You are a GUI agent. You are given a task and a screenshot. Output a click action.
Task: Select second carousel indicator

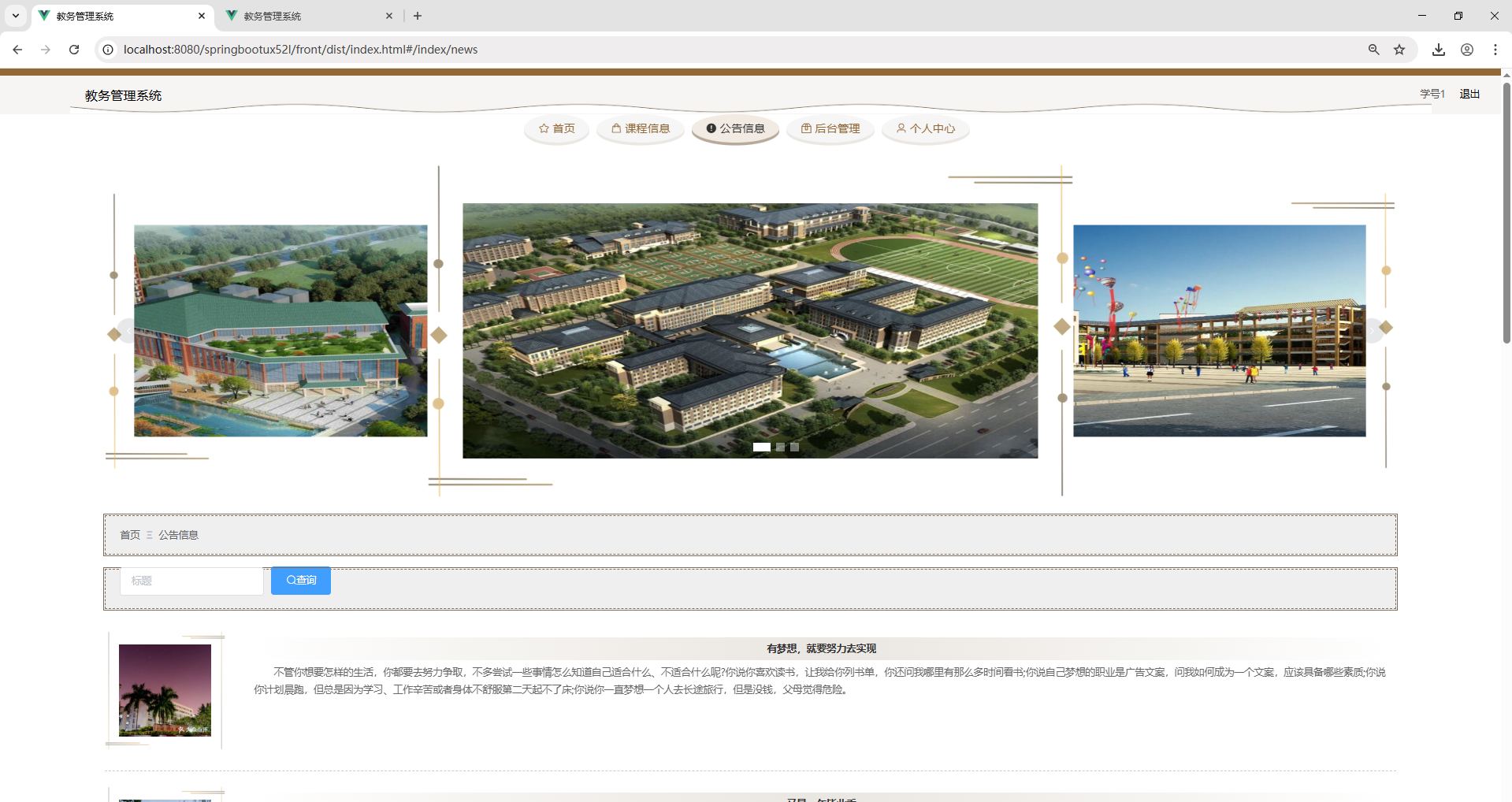pos(780,447)
